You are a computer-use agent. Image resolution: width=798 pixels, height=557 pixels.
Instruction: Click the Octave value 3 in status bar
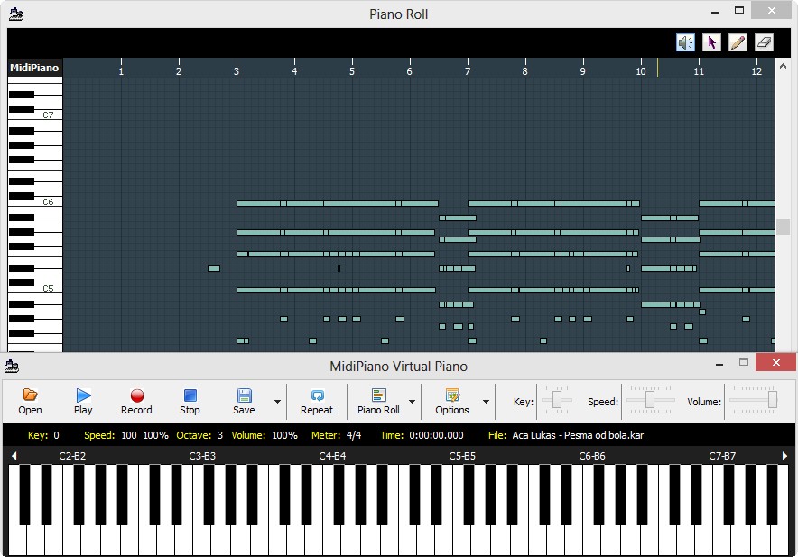pos(220,435)
